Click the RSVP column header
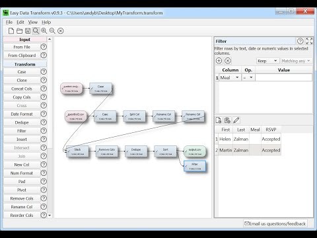Screen dimensions: 317x238 pyautogui.click(x=271, y=130)
